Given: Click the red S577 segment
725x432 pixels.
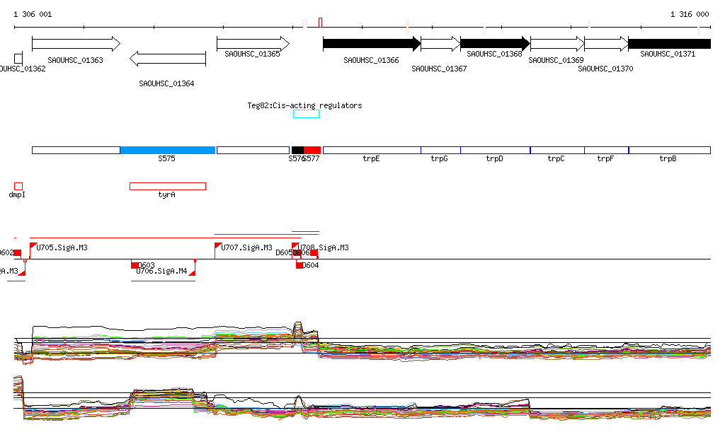Looking at the screenshot, I should tap(312, 150).
